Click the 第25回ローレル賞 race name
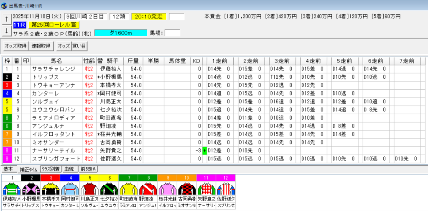This screenshot has width=428, height=211. (x=54, y=25)
